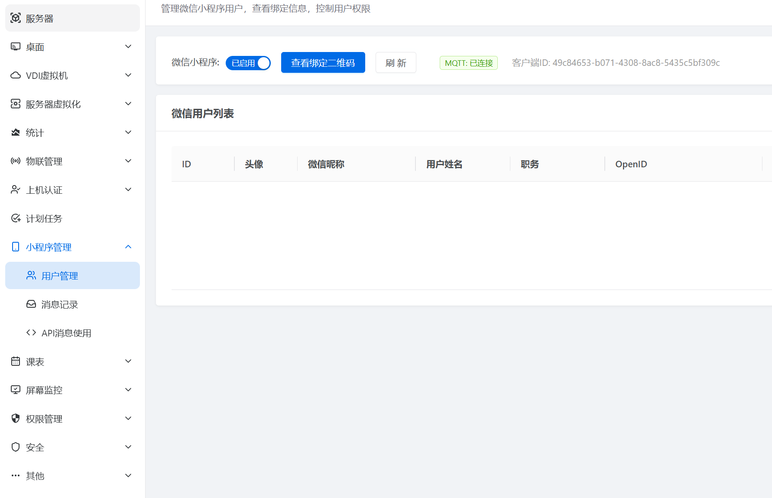Click the 查看绑定二维码 button
Viewport: 772px width, 498px height.
point(323,62)
